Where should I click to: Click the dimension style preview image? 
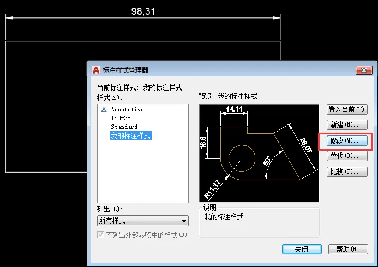click(x=259, y=153)
